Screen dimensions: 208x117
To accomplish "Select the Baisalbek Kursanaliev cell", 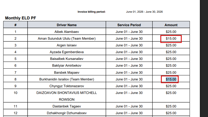I will (x=67, y=59).
